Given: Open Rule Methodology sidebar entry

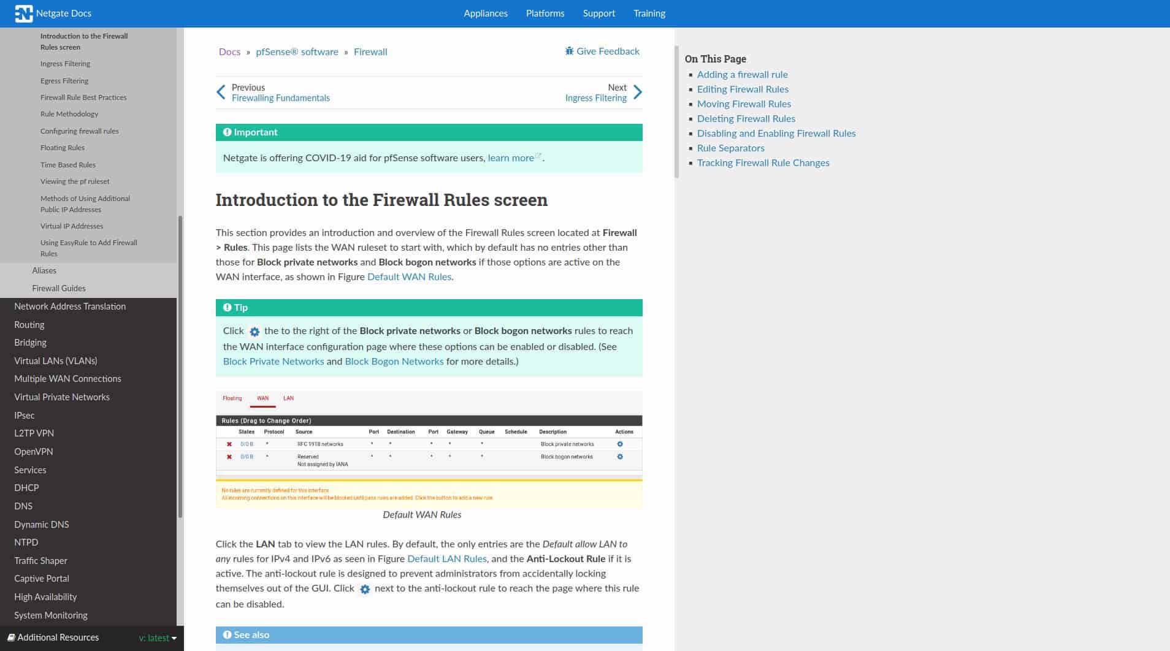Looking at the screenshot, I should [69, 114].
